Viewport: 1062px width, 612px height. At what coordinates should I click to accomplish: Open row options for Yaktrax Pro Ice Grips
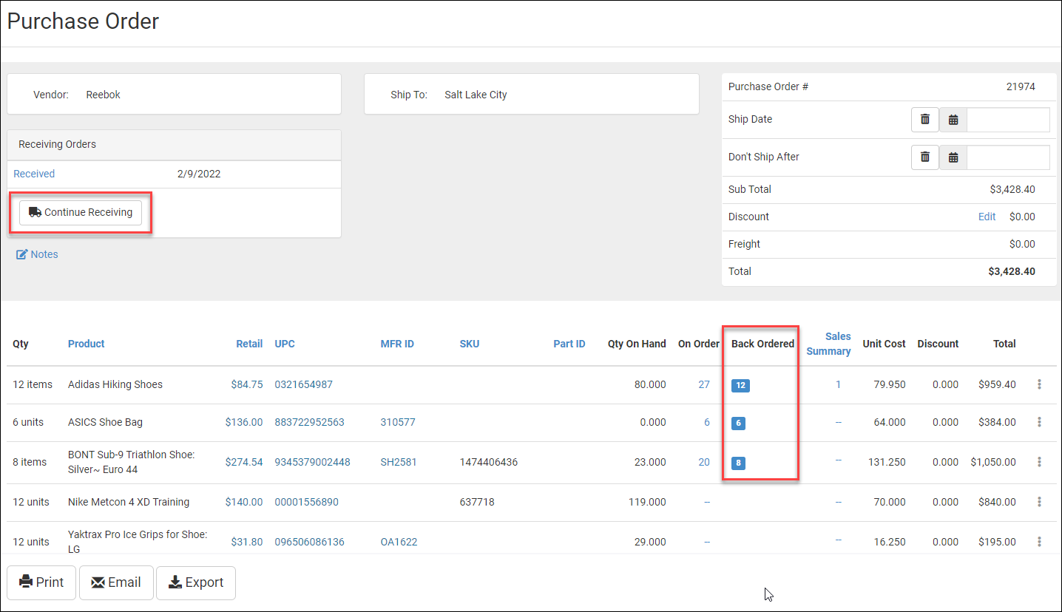(1039, 541)
